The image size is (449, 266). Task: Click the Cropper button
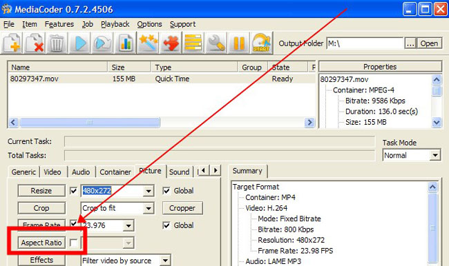click(x=182, y=208)
